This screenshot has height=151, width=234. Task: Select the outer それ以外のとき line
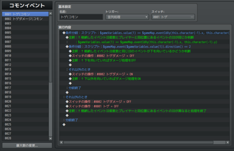[x=144, y=97]
